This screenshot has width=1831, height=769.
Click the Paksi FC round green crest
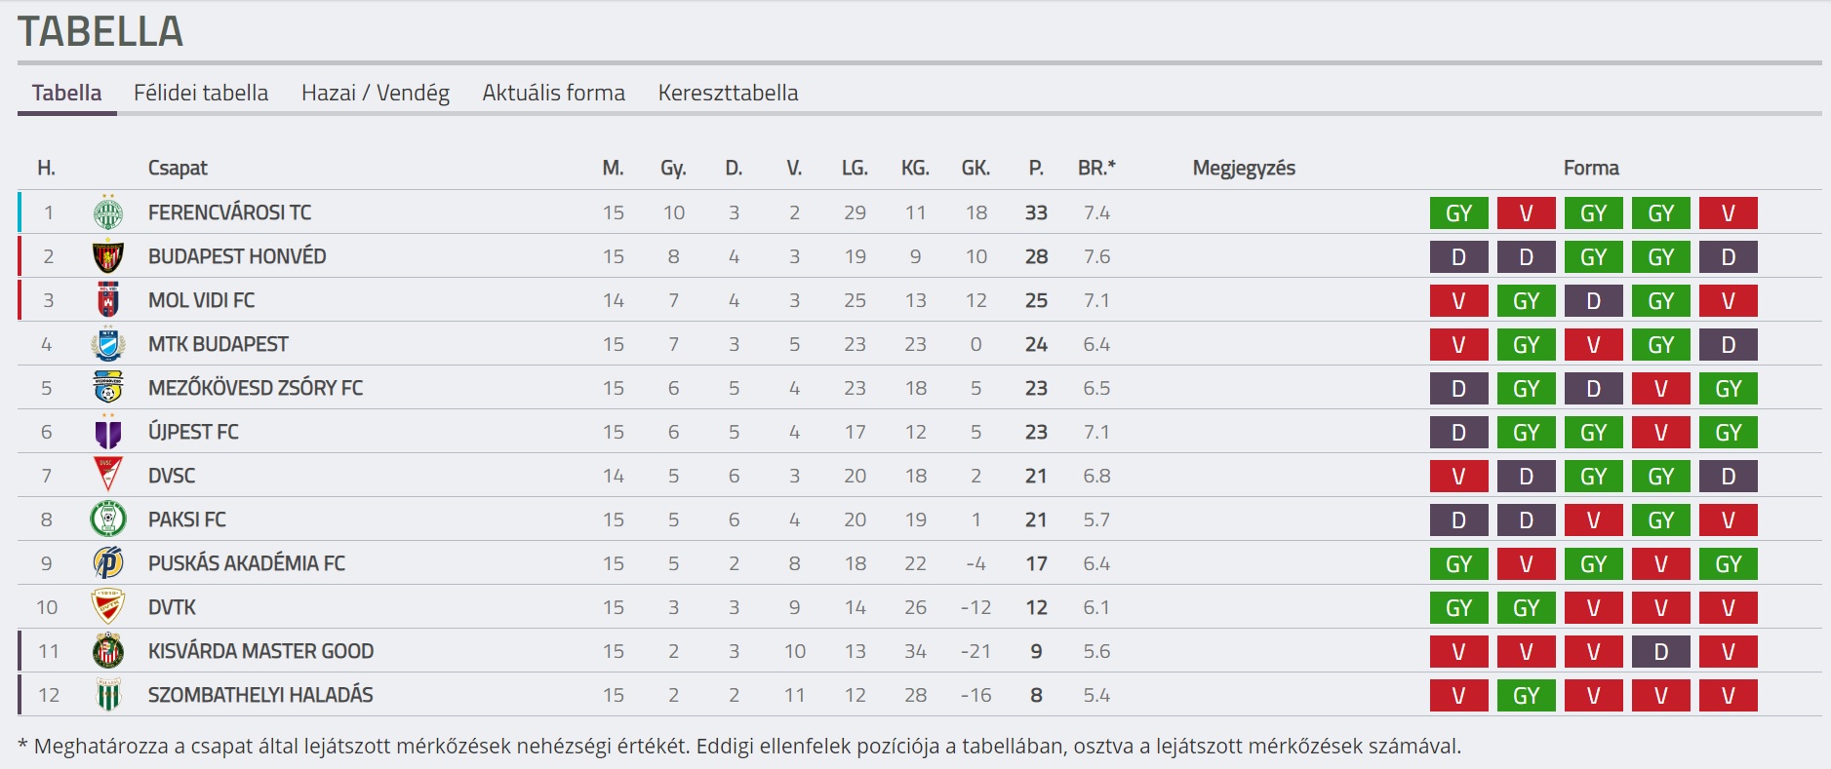pyautogui.click(x=108, y=519)
